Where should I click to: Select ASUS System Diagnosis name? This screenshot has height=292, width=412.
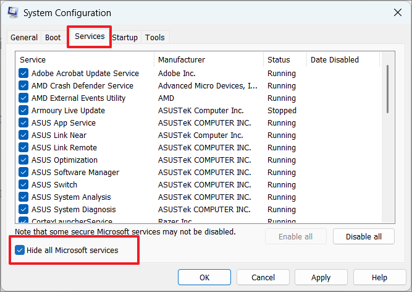click(x=74, y=209)
